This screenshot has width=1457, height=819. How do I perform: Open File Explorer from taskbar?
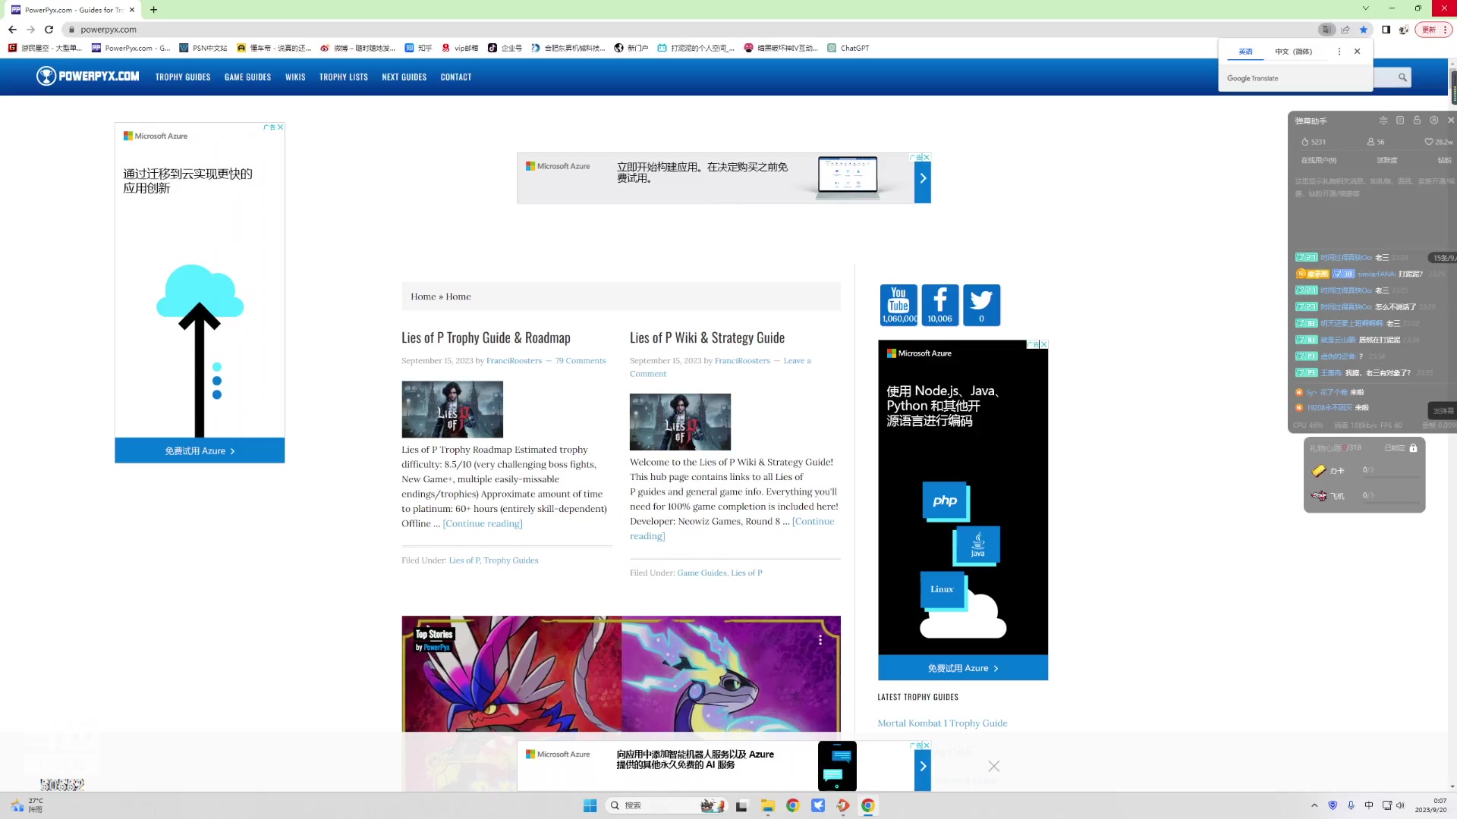[x=767, y=805]
